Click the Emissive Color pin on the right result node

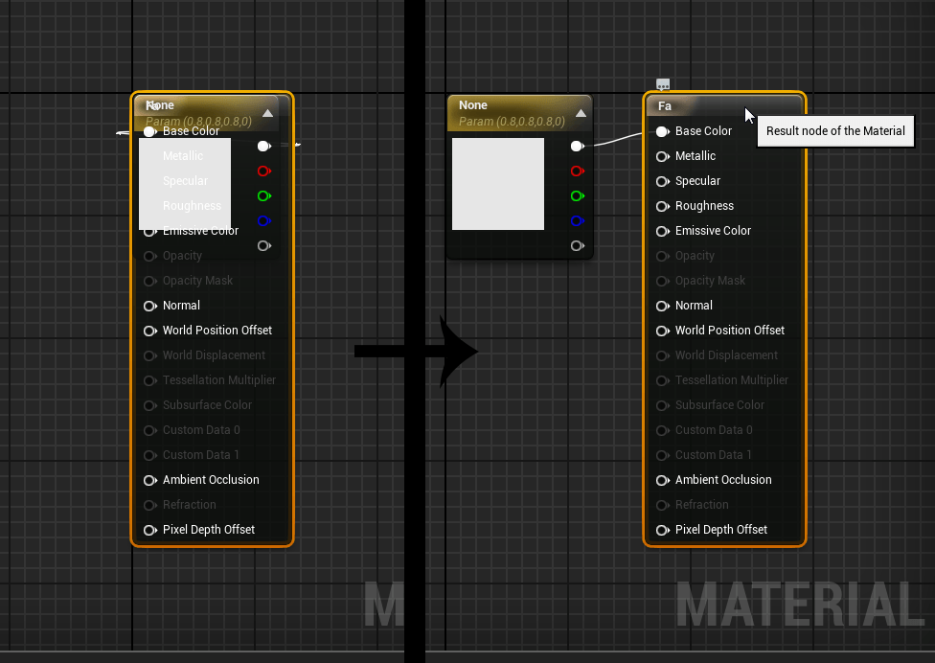point(662,231)
